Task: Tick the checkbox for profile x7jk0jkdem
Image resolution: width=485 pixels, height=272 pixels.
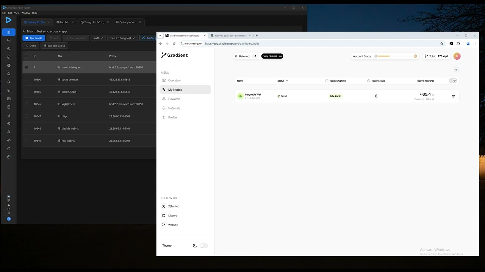Action: 27,104
